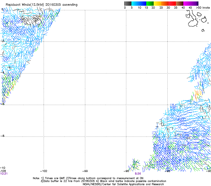This screenshot has height=186, width=211.
Task: Click the '10:31' time label
Action: click(4, 174)
